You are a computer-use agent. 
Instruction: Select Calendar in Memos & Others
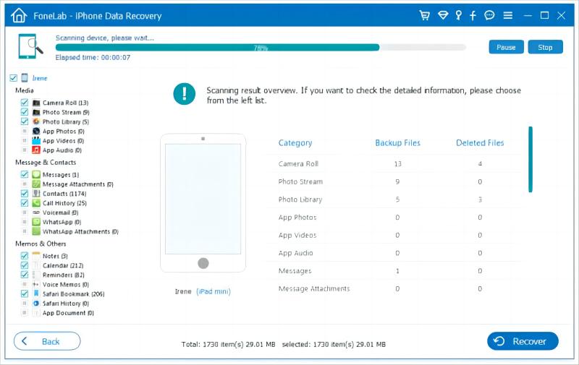(63, 266)
